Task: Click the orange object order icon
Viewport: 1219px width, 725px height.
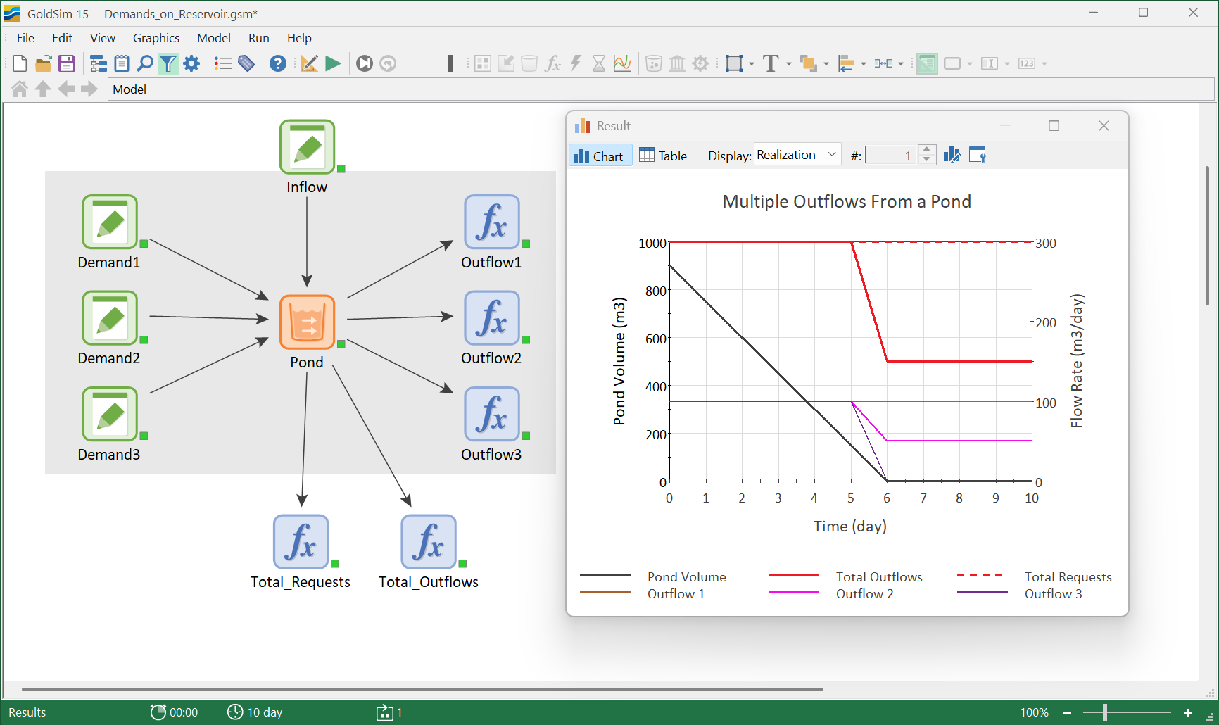Action: pyautogui.click(x=809, y=63)
